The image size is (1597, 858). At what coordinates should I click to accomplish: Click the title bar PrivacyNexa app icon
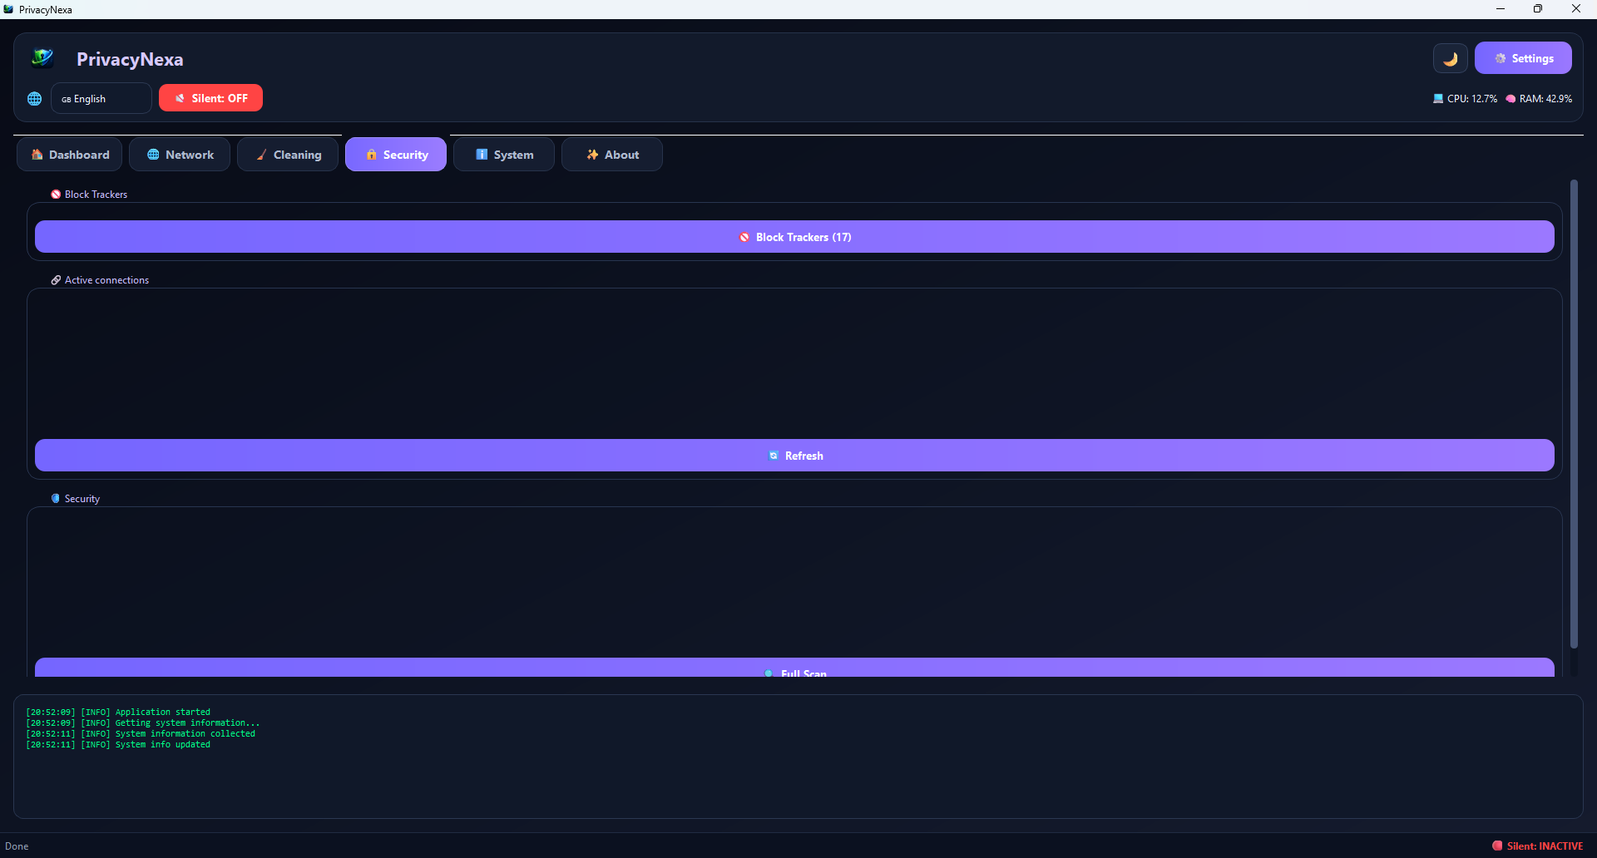tap(8, 9)
